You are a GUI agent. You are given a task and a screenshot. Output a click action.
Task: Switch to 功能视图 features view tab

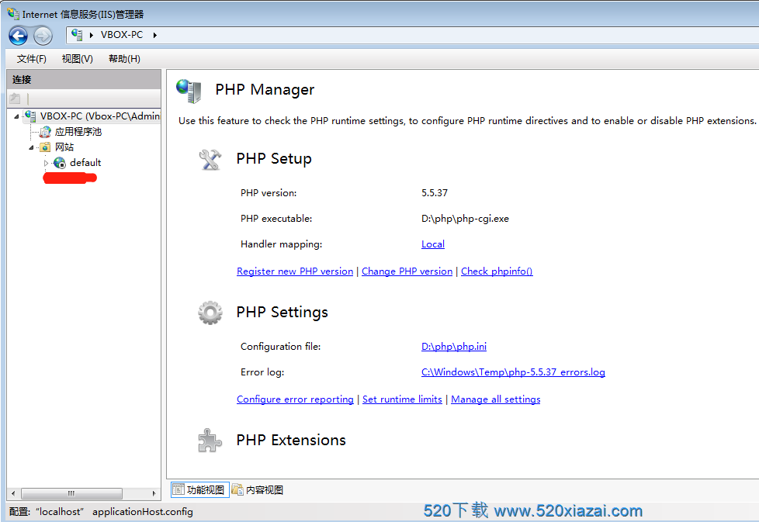[x=200, y=489]
